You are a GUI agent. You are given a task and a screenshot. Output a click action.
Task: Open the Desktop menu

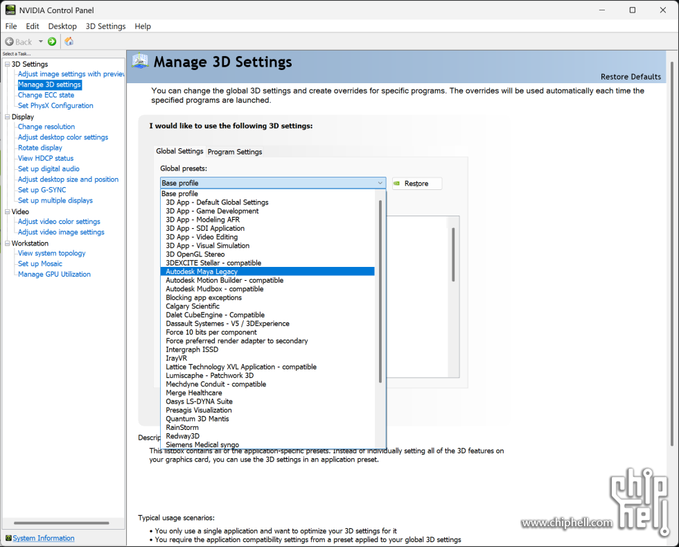62,26
